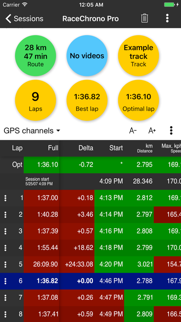181x322 pixels.
Task: Select optimal lap time 1:36.10 cell
Action: (x=42, y=165)
